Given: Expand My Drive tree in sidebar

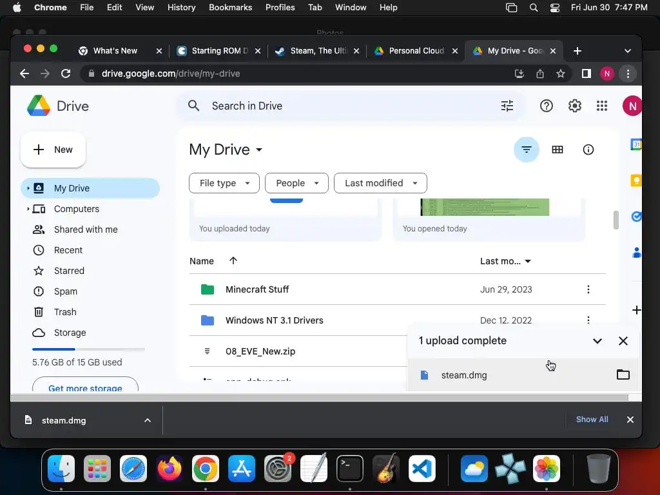Looking at the screenshot, I should coord(28,188).
